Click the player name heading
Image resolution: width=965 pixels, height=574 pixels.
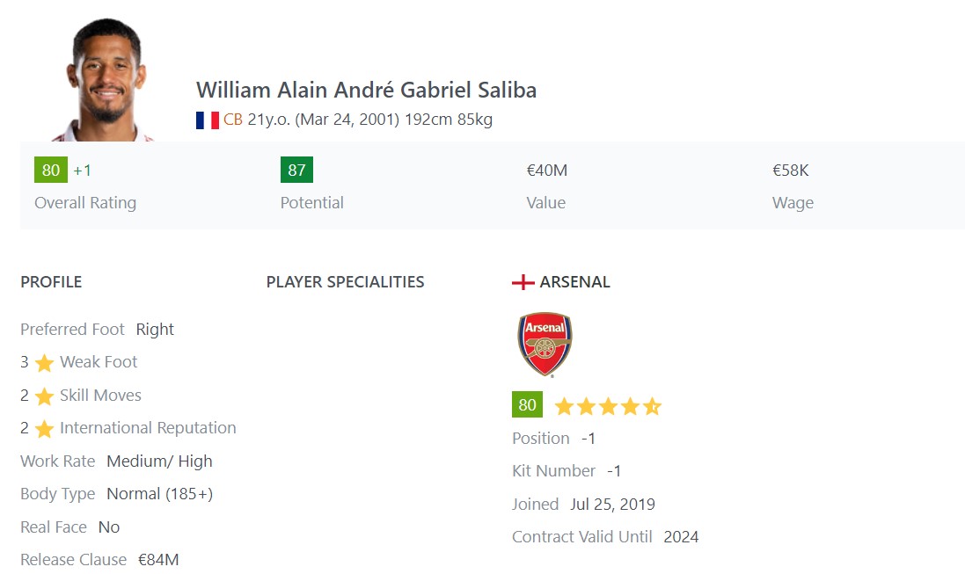pyautogui.click(x=366, y=90)
